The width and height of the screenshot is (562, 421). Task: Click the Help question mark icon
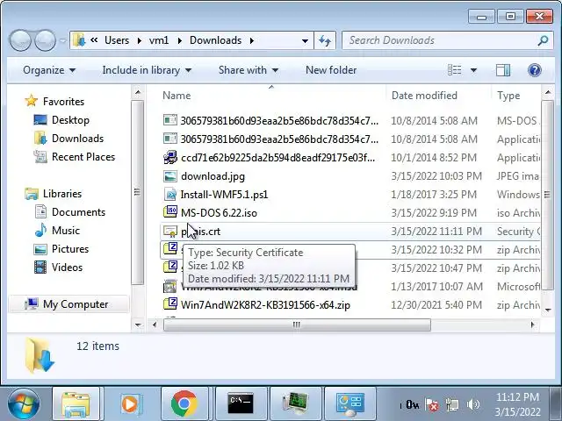pos(535,70)
